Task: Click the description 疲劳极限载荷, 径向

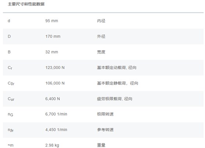Action: click(115, 99)
